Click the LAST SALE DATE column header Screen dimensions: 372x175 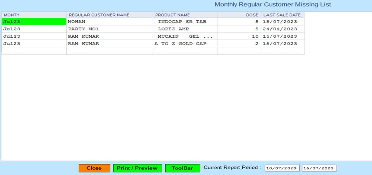(x=282, y=15)
